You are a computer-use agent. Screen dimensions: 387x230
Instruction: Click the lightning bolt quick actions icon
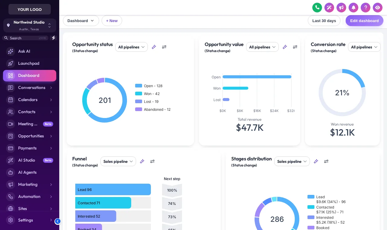(x=54, y=38)
